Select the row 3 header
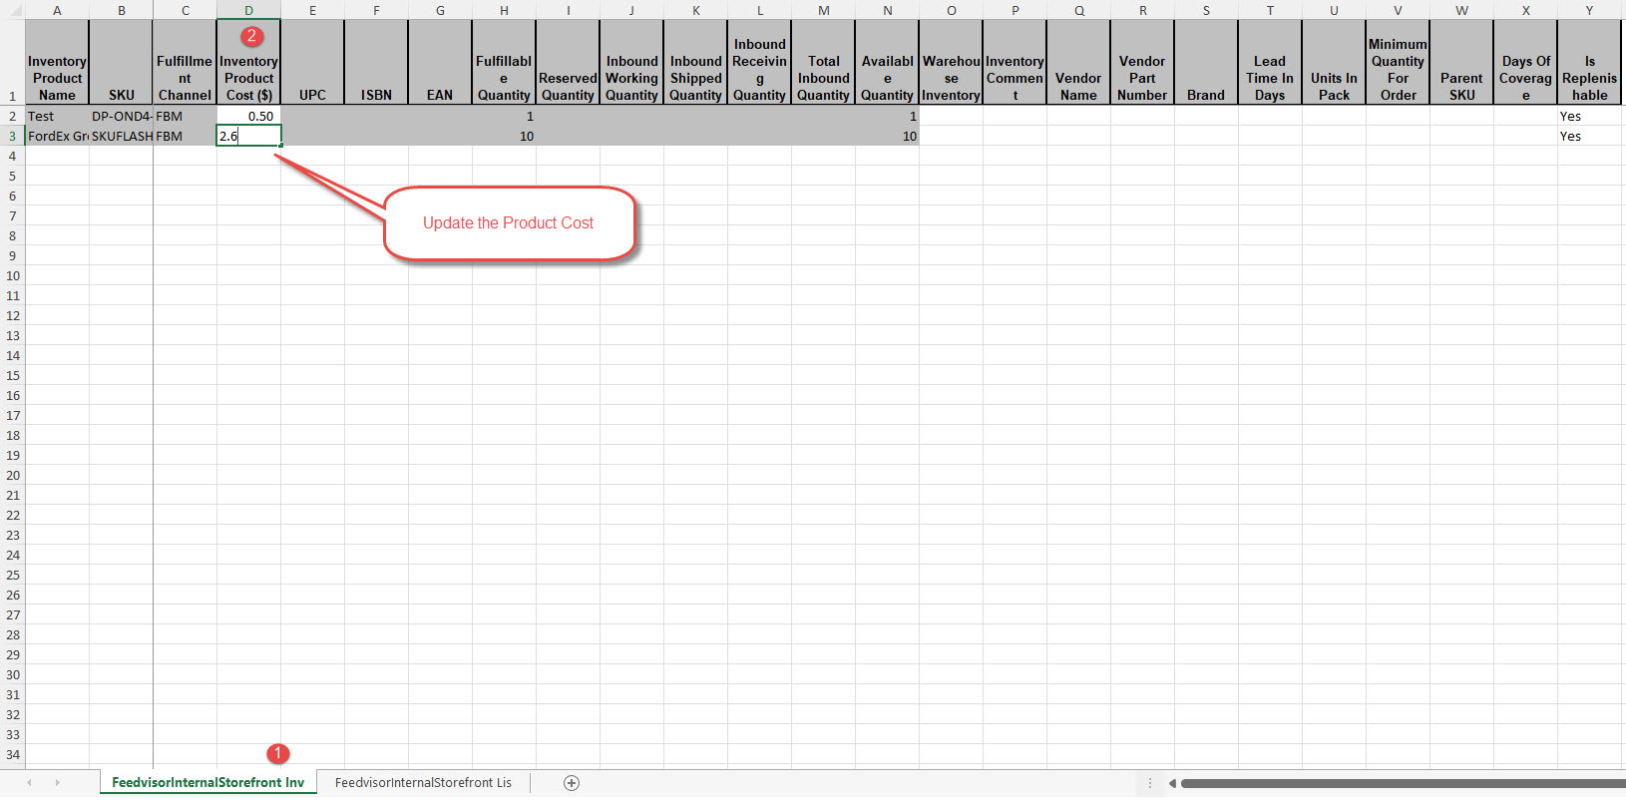Viewport: 1626px width, 809px height. pyautogui.click(x=12, y=136)
